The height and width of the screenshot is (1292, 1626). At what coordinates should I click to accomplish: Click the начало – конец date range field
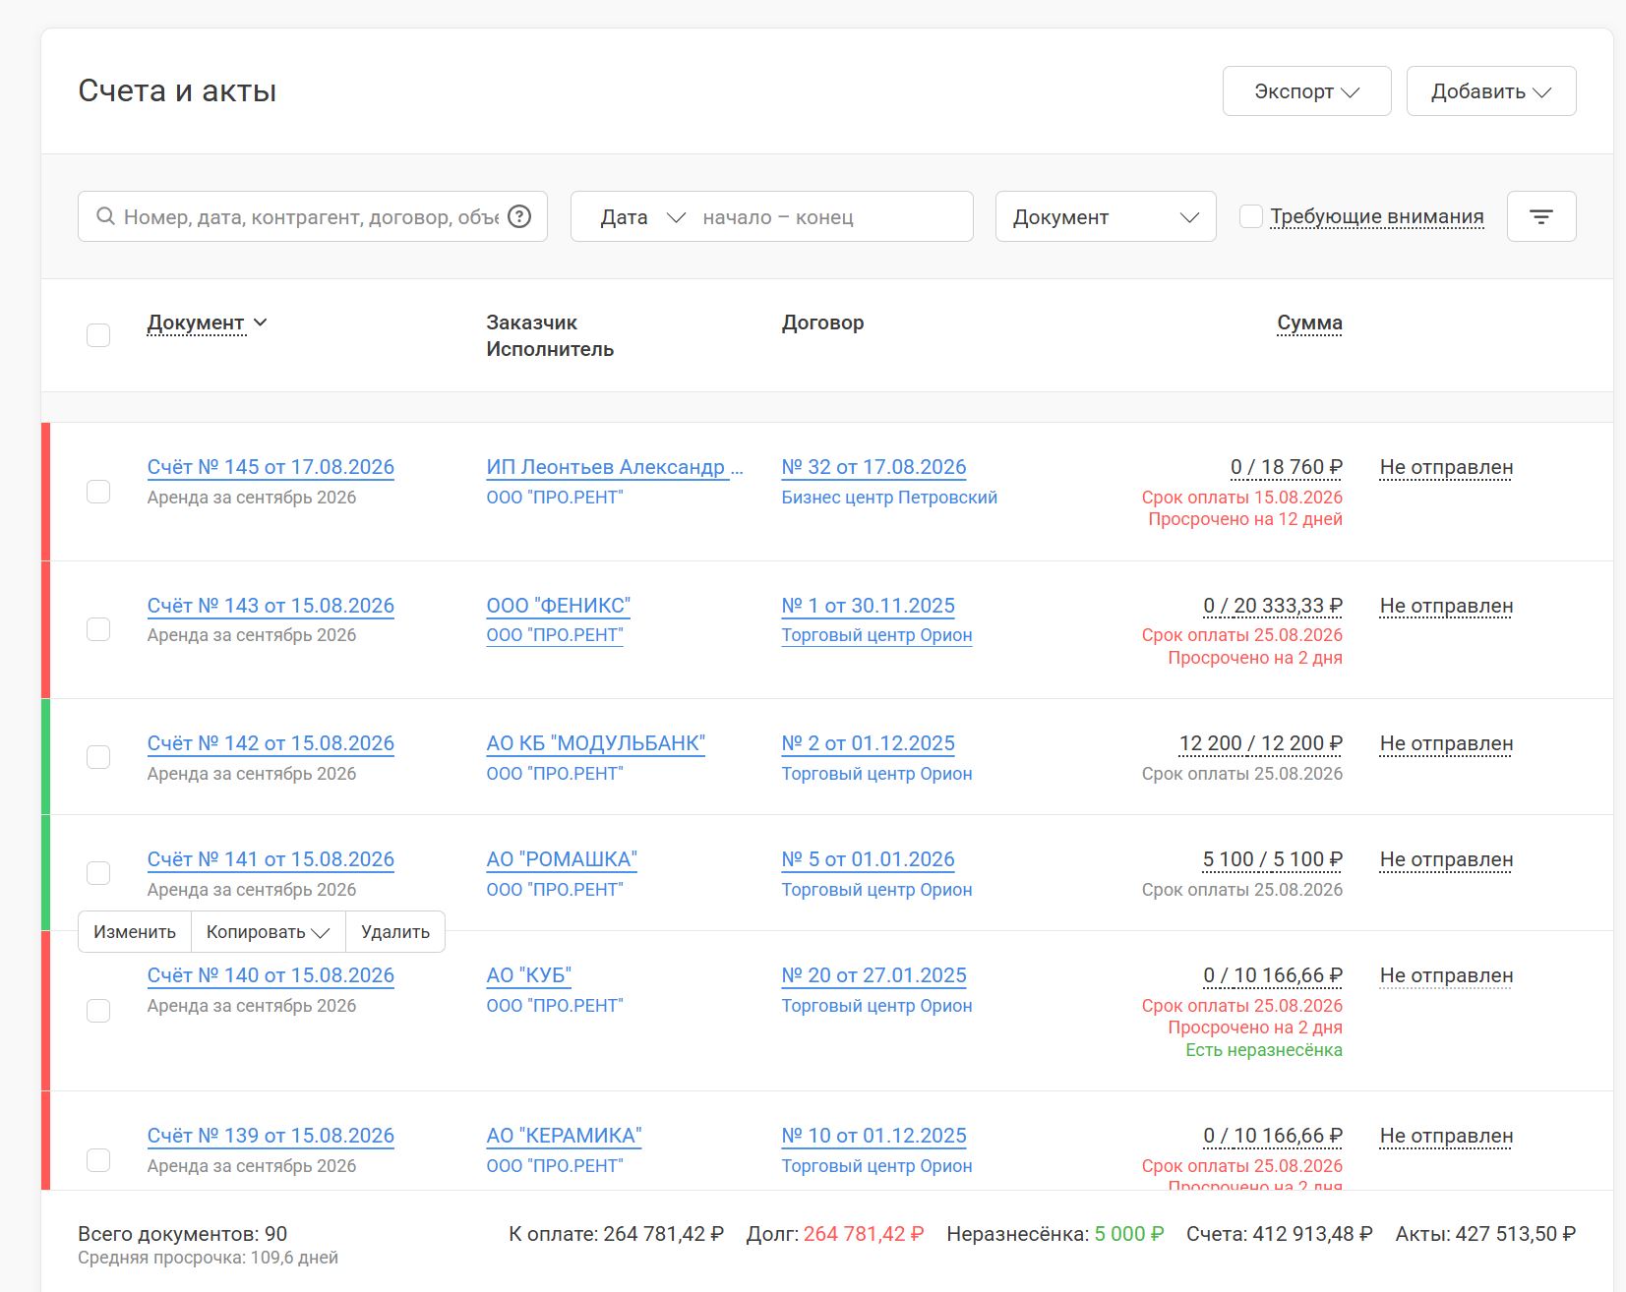(x=830, y=217)
